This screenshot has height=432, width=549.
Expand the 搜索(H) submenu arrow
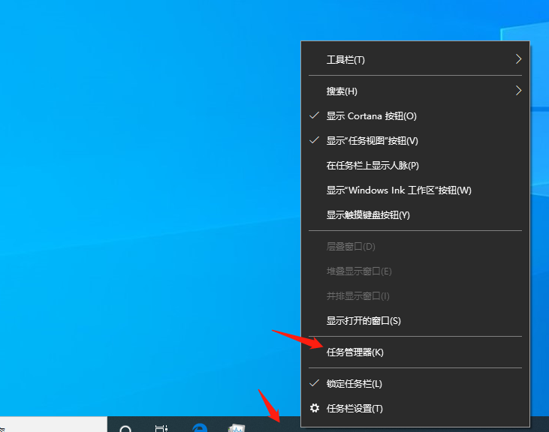click(518, 91)
